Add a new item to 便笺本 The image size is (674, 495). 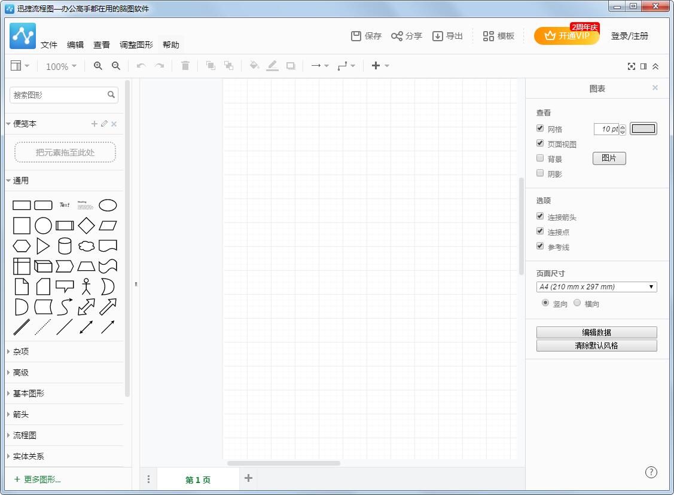coord(94,124)
